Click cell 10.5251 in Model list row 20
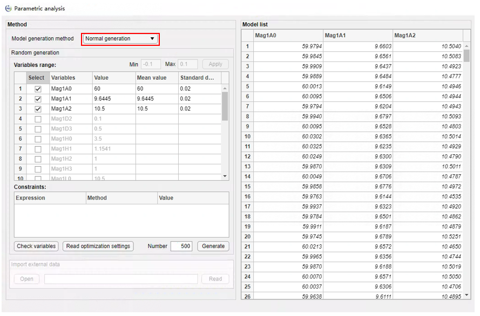This screenshot has height=316, width=480. (x=428, y=237)
